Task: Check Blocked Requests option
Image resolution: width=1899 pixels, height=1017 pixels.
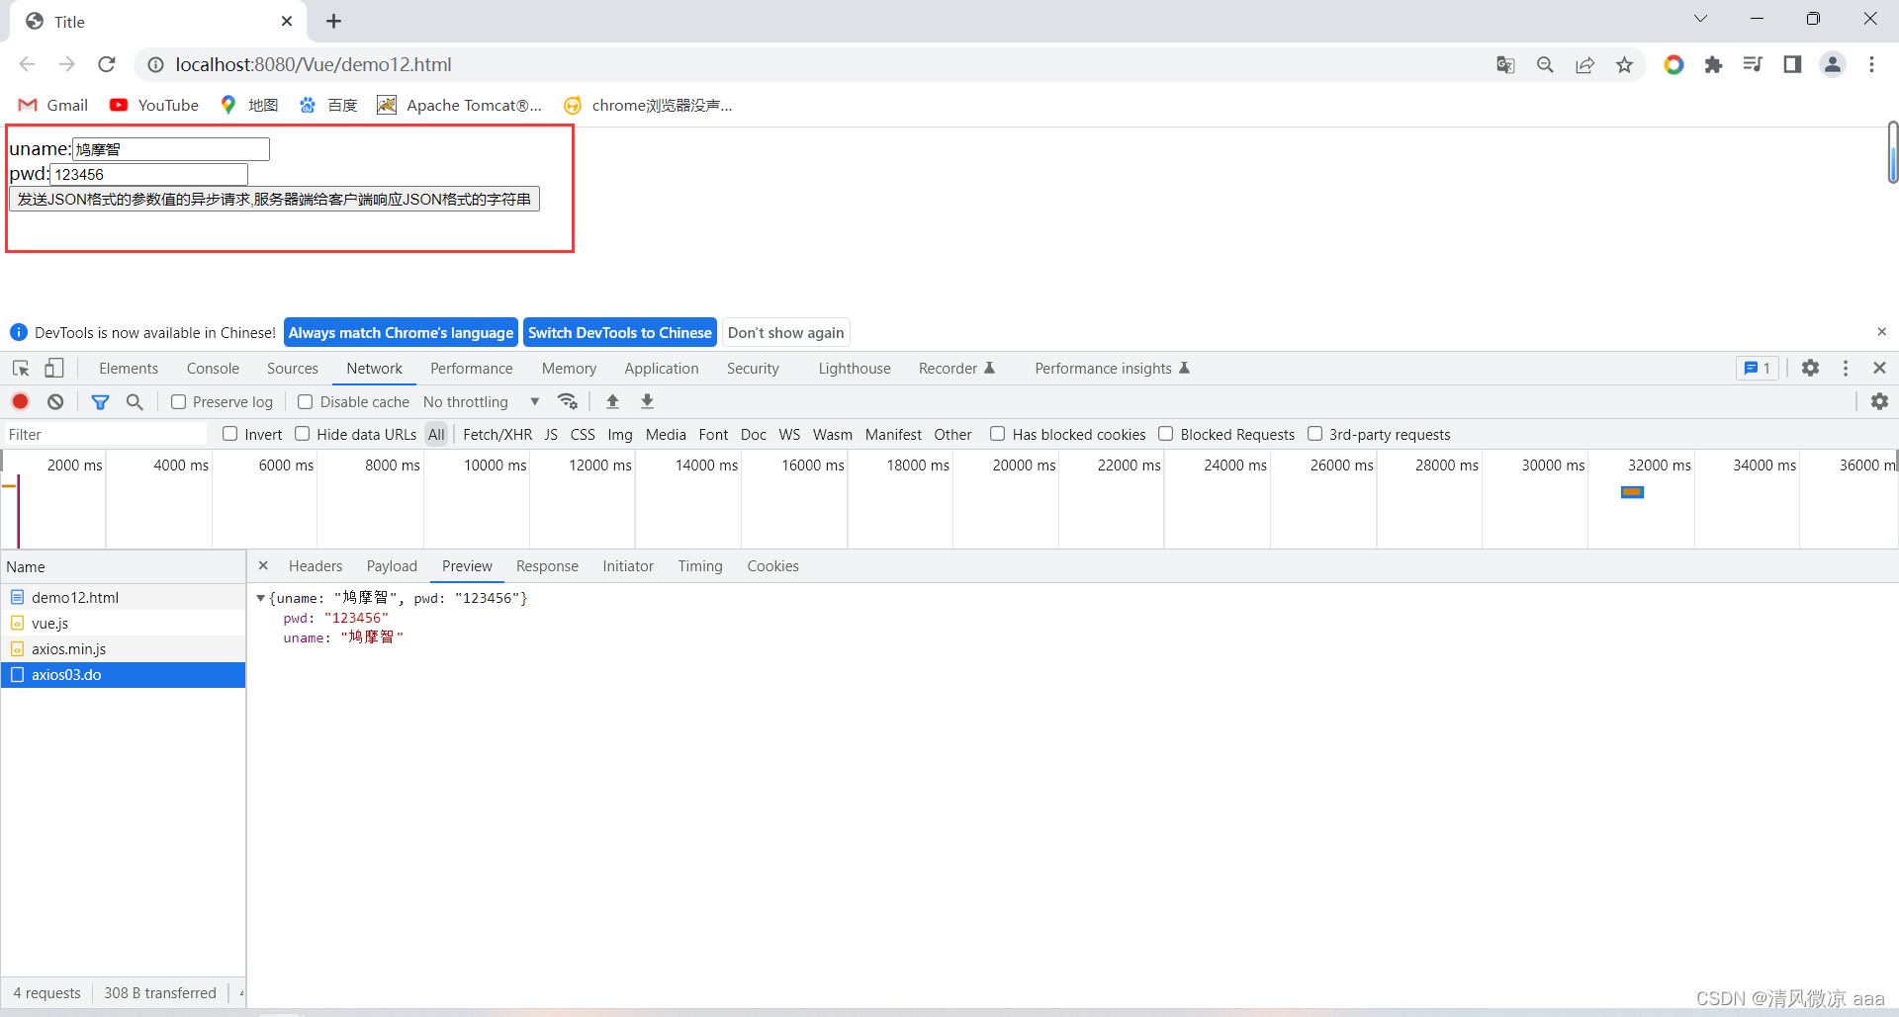Action: 1166,434
